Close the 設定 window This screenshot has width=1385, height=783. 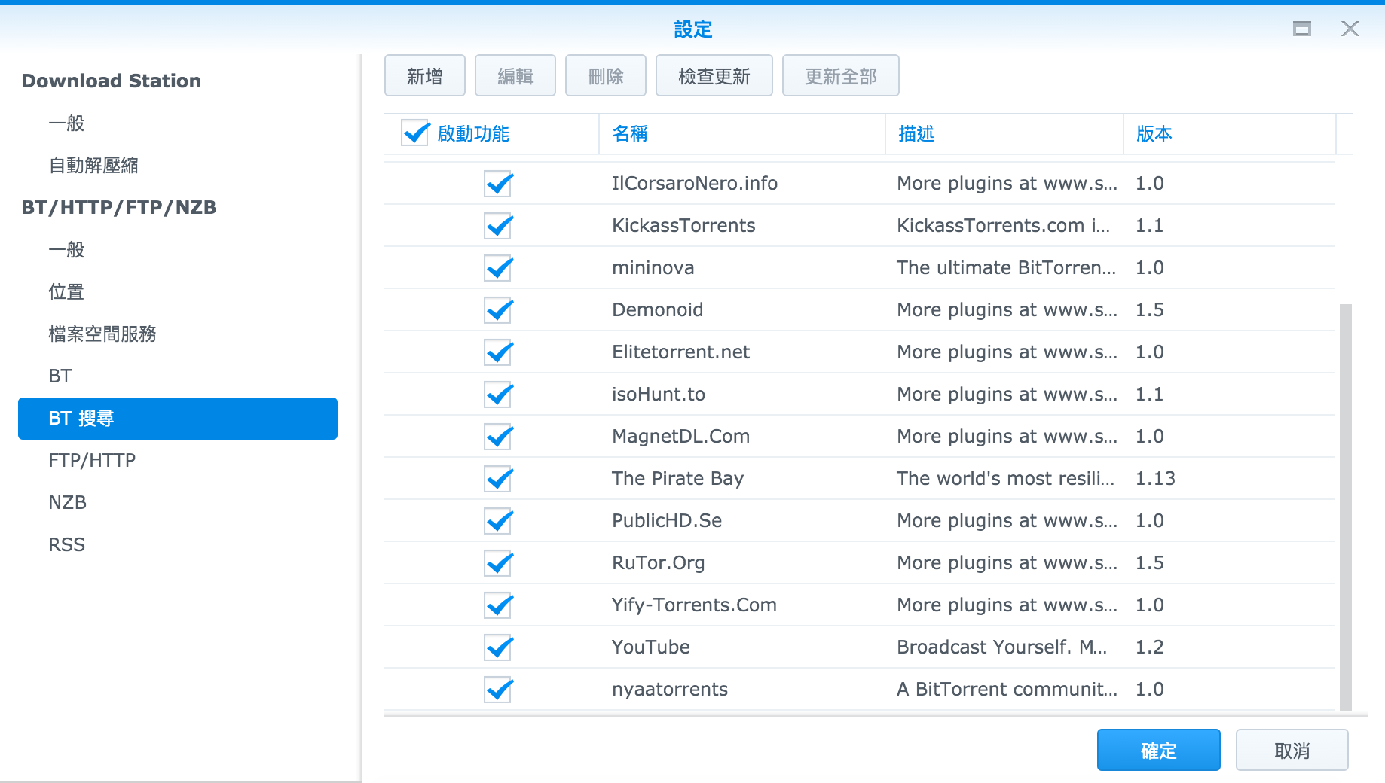pos(1350,29)
